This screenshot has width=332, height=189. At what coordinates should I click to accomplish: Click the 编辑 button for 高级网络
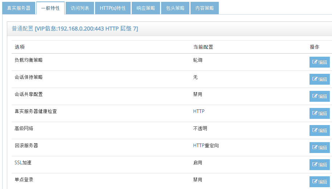pos(319,130)
